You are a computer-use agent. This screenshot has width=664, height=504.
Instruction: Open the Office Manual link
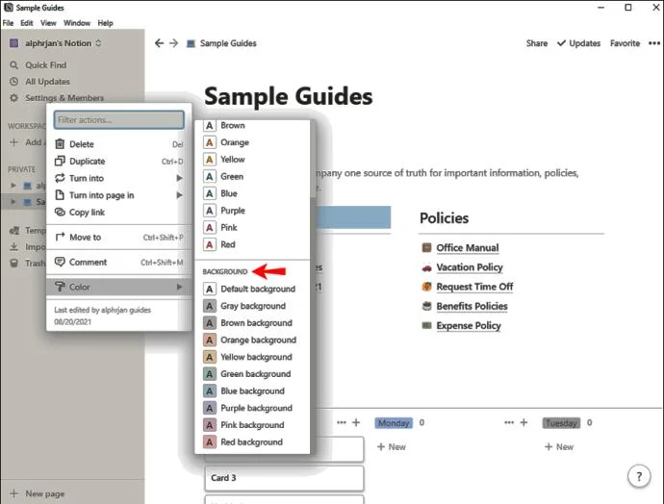click(468, 247)
